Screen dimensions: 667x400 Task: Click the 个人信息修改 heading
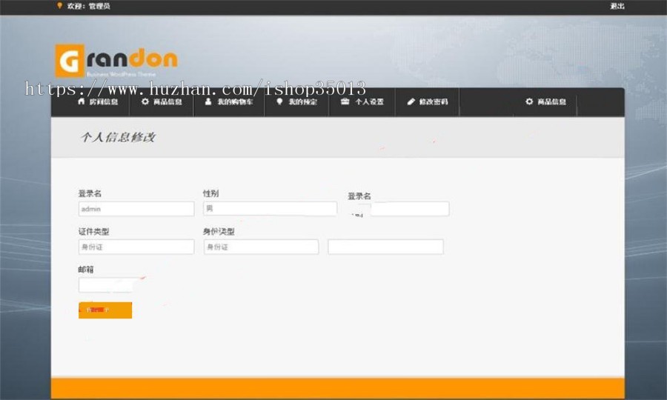pos(118,137)
